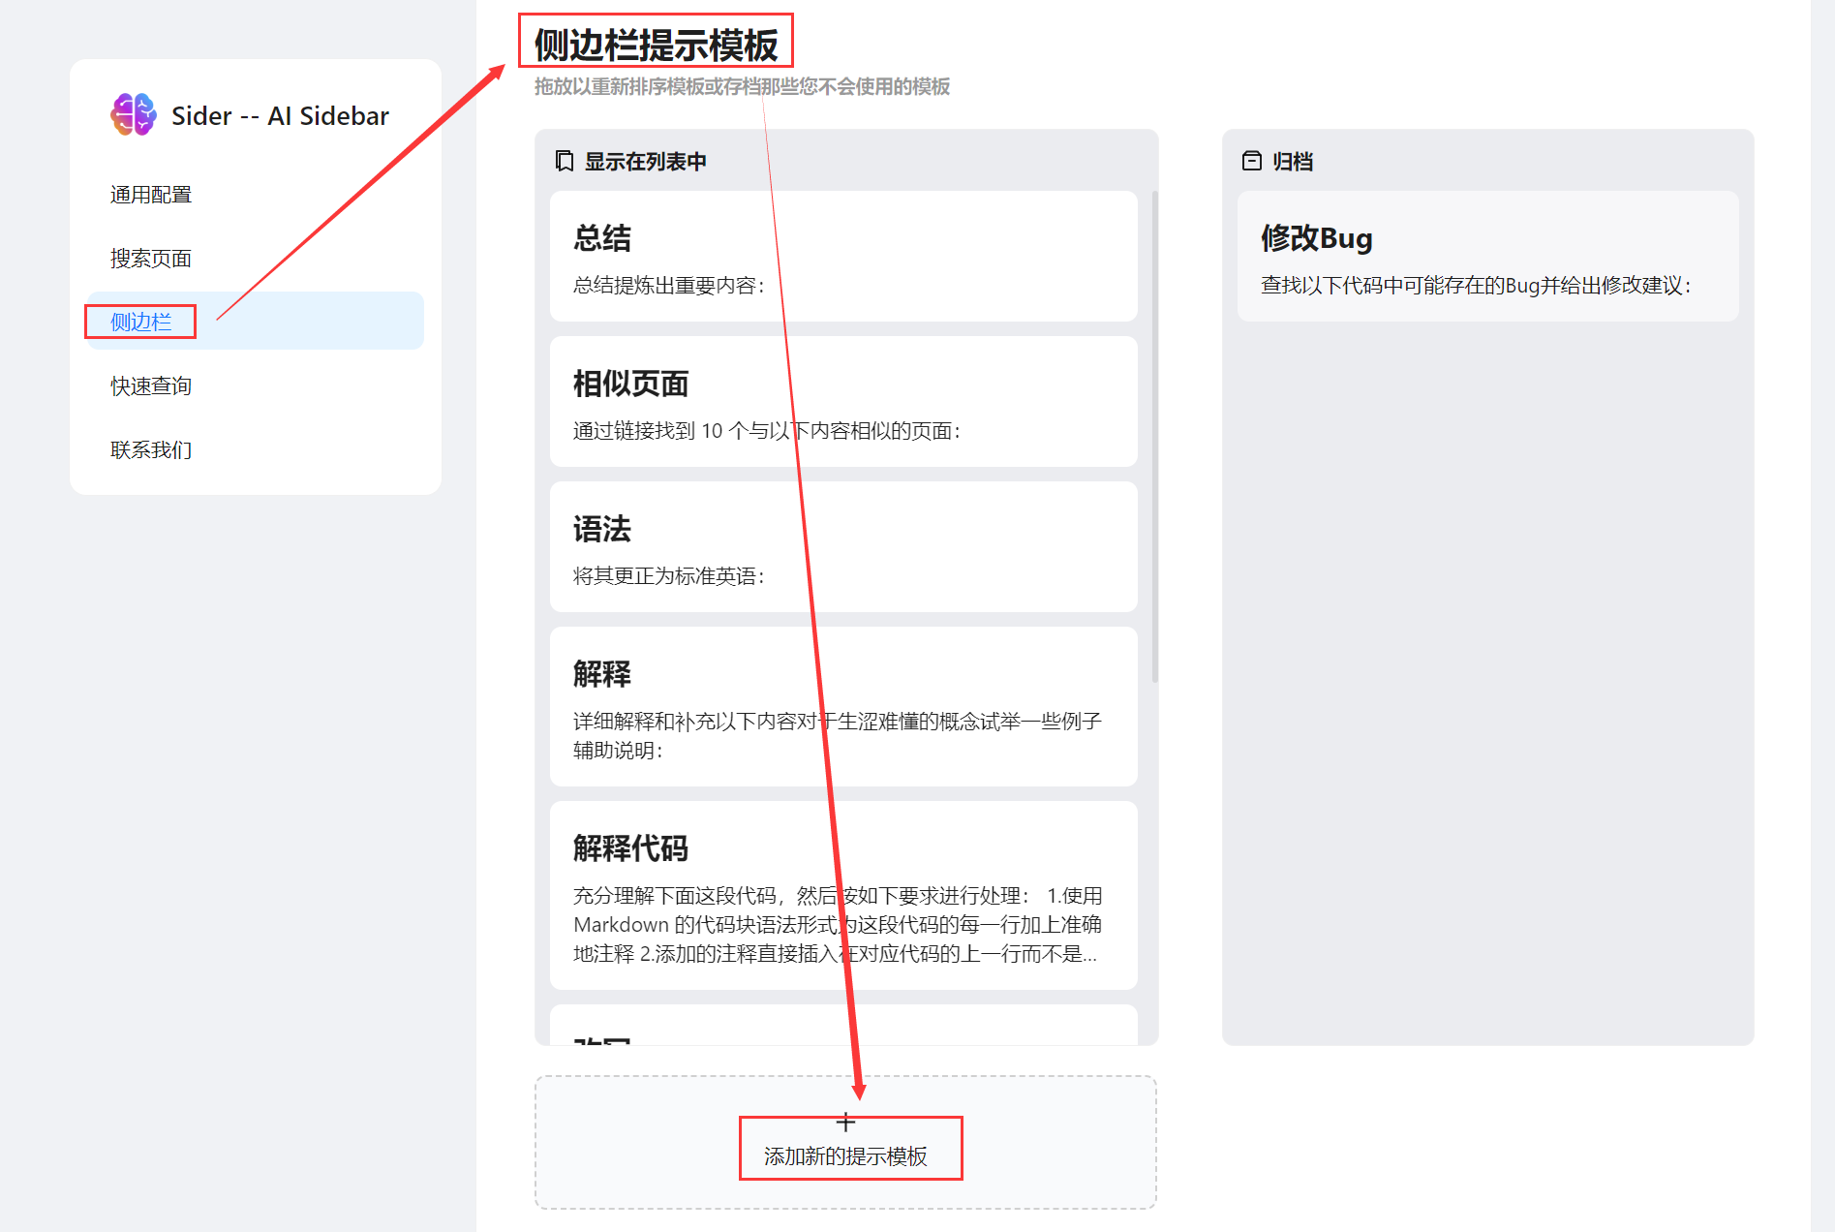Click the template list vertical scrollbar
This screenshot has height=1232, width=1835.
pos(1154,436)
